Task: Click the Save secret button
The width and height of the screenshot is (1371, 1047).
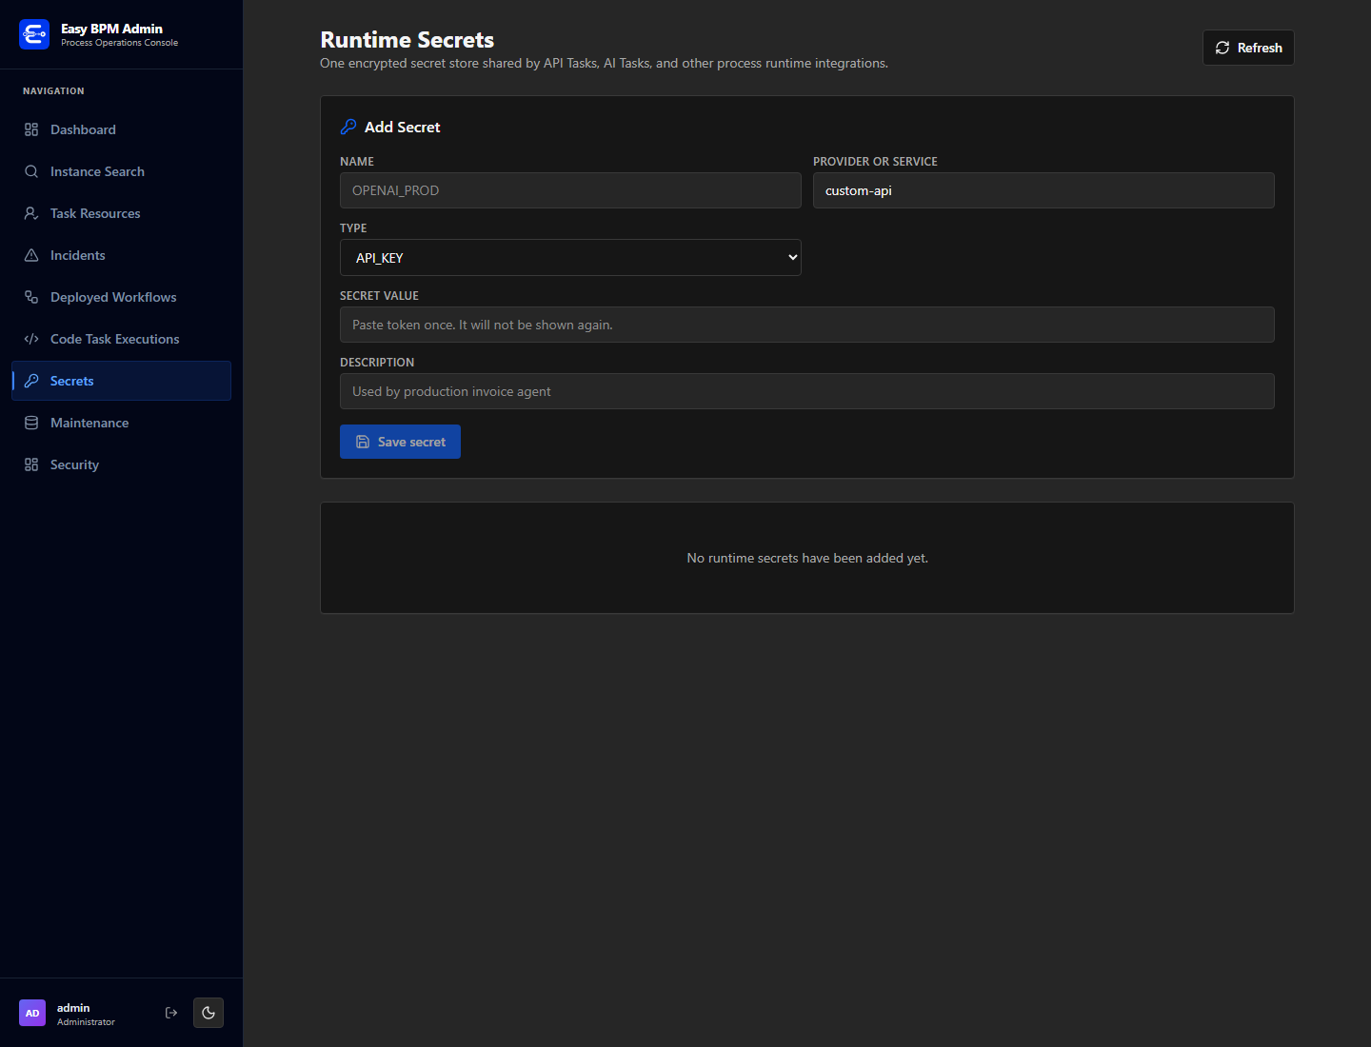Action: tap(400, 442)
